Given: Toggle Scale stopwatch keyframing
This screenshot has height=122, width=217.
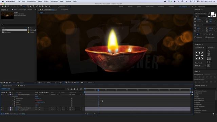Looking at the screenshot, I should 15,102.
